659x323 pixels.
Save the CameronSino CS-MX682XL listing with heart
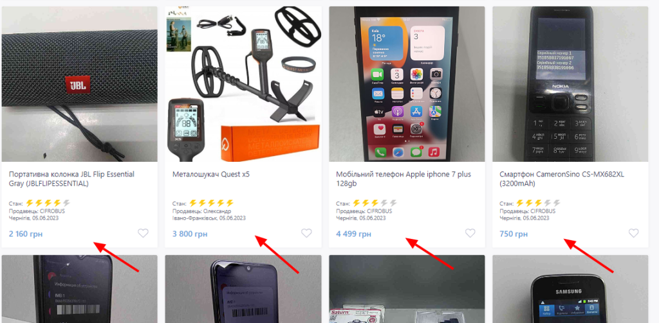633,233
